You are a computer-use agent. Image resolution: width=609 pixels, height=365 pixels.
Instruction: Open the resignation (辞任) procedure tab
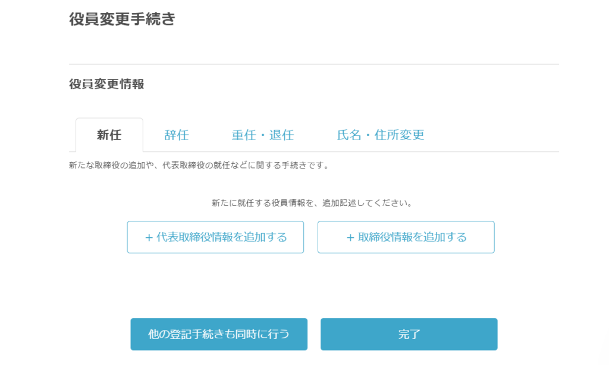[177, 135]
